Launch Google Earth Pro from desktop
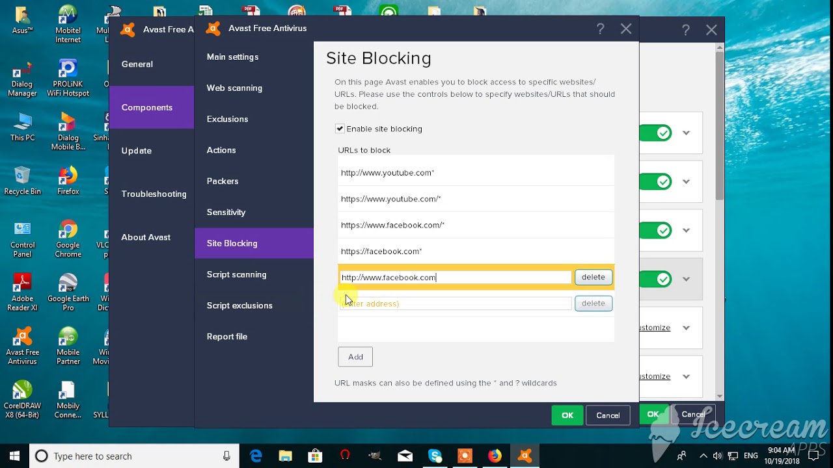833x468 pixels. (68, 292)
